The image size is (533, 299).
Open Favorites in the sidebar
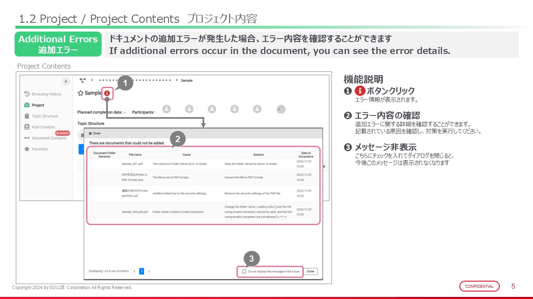40,149
